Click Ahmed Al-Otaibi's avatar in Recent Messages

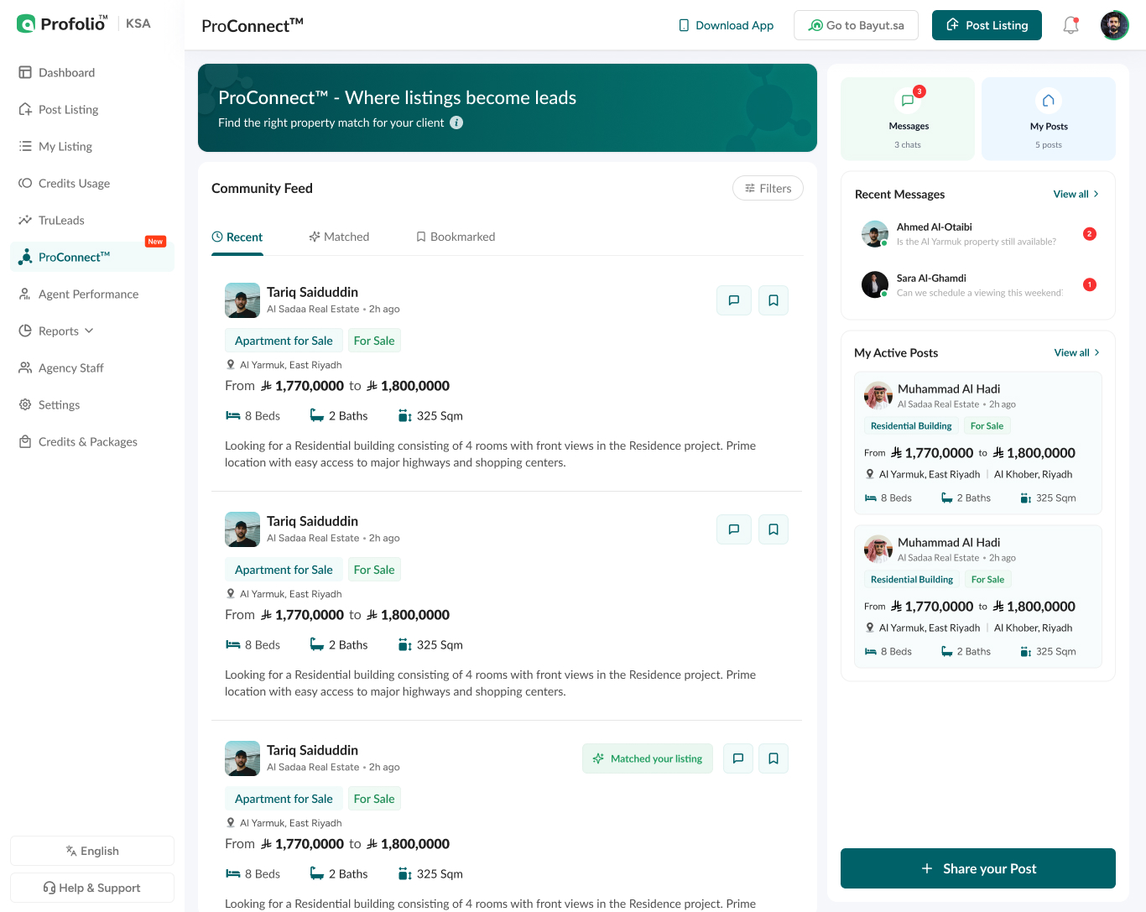click(x=875, y=234)
